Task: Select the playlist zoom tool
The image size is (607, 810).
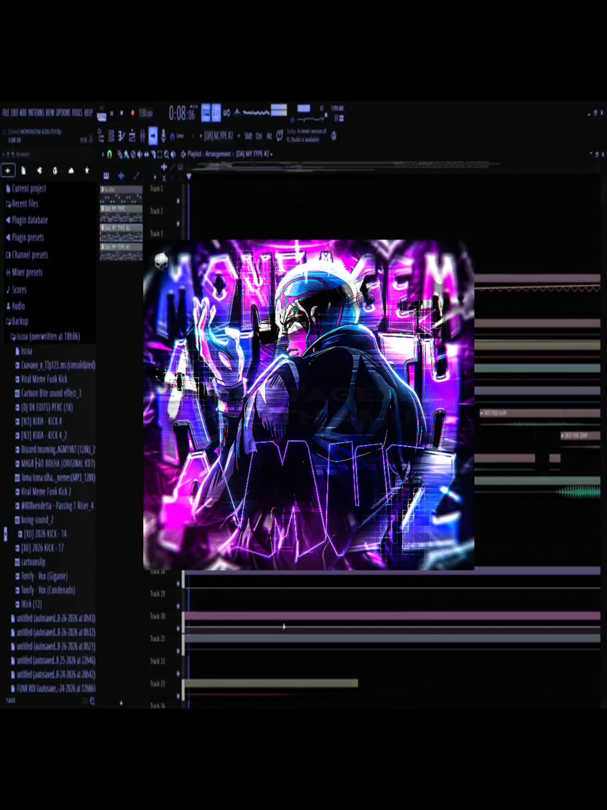Action: (x=166, y=154)
